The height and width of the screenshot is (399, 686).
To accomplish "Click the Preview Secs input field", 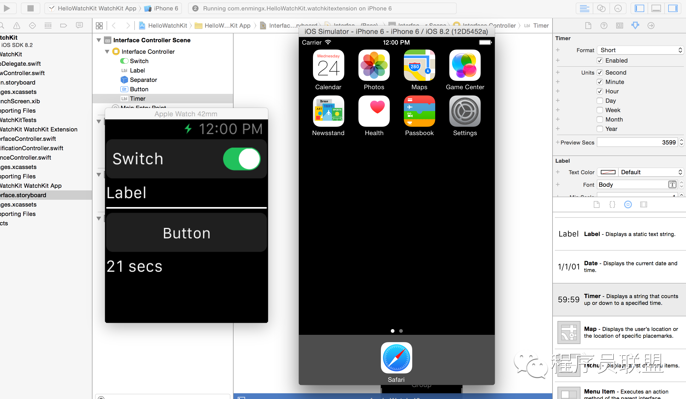I will tap(637, 142).
